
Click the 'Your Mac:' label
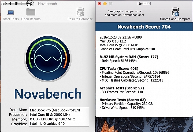tap(18, 110)
